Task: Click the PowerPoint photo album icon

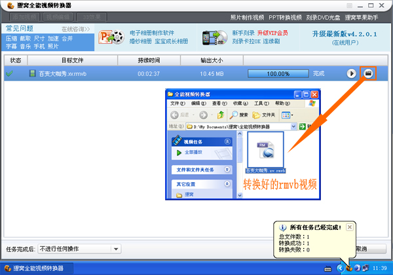Action: (111, 37)
